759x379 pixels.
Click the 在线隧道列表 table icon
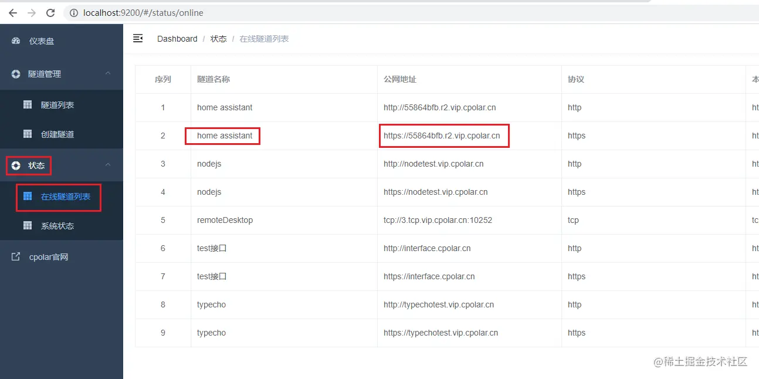pyautogui.click(x=28, y=196)
